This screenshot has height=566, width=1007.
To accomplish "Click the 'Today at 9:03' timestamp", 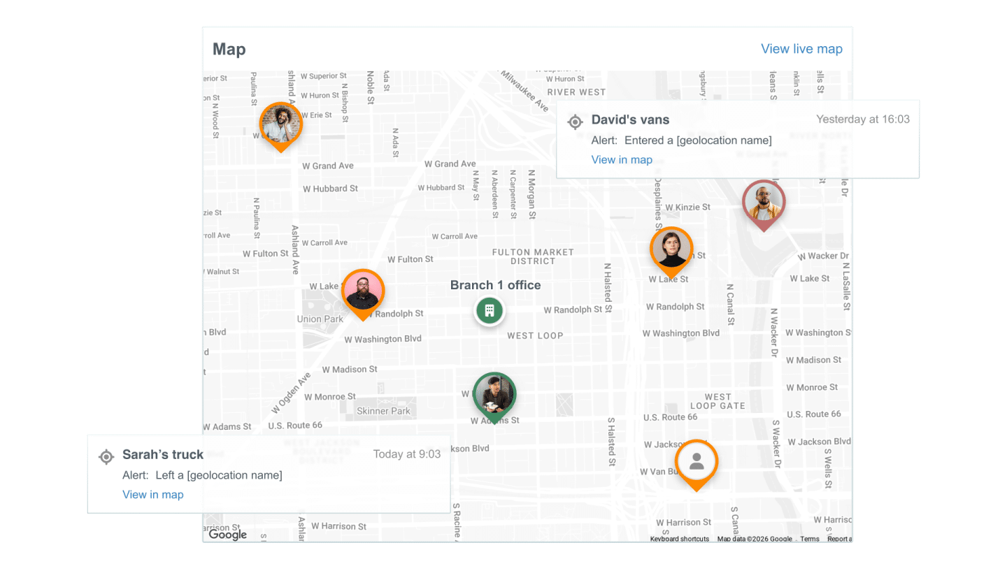I will click(x=407, y=454).
